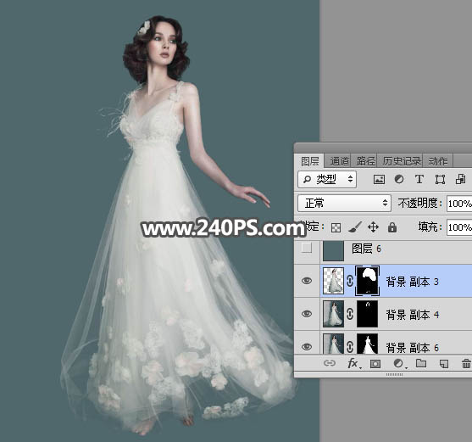Select 背景 副本 4 layer image thumbnail

point(333,314)
